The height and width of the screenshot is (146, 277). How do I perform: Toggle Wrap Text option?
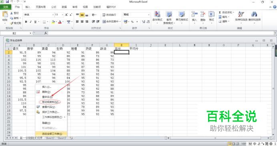pos(109,15)
